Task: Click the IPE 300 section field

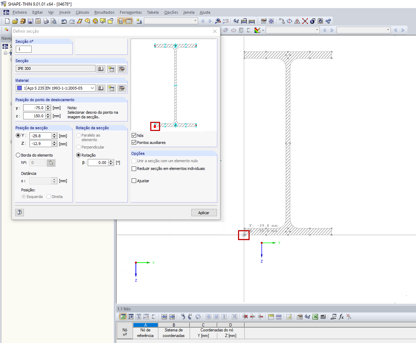Action: [55, 68]
